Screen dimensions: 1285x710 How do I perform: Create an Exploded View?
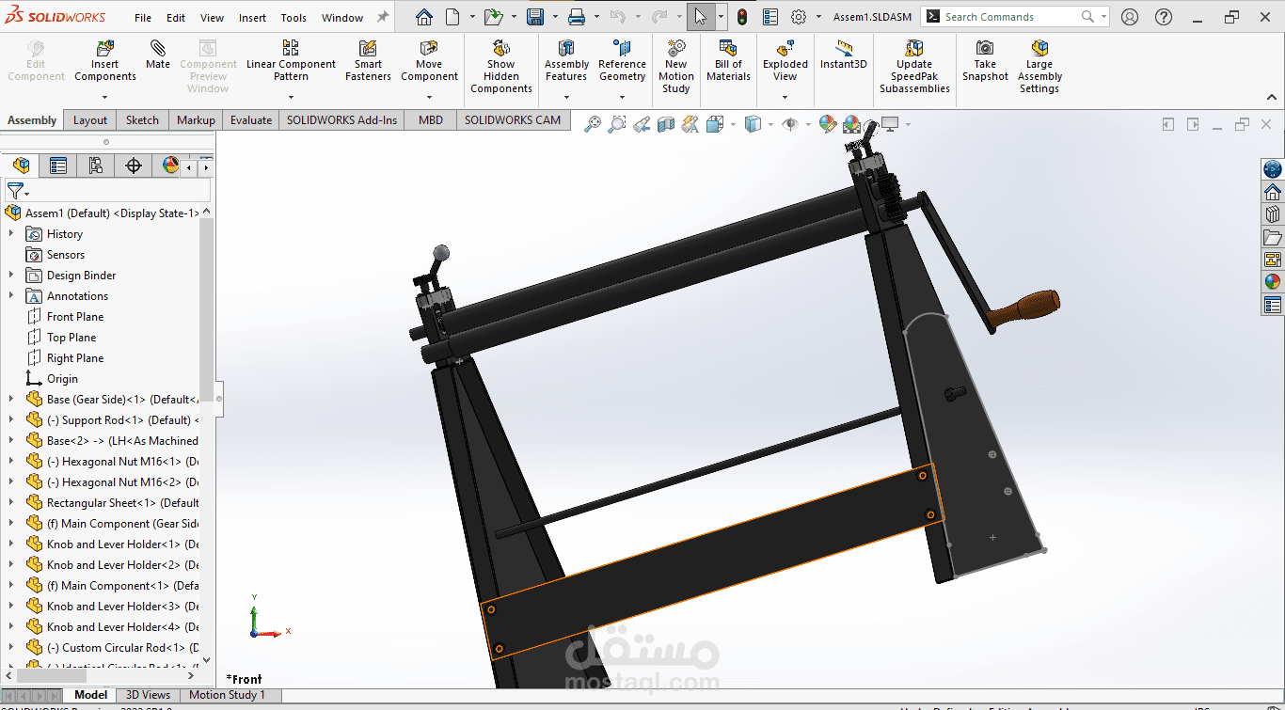(785, 61)
